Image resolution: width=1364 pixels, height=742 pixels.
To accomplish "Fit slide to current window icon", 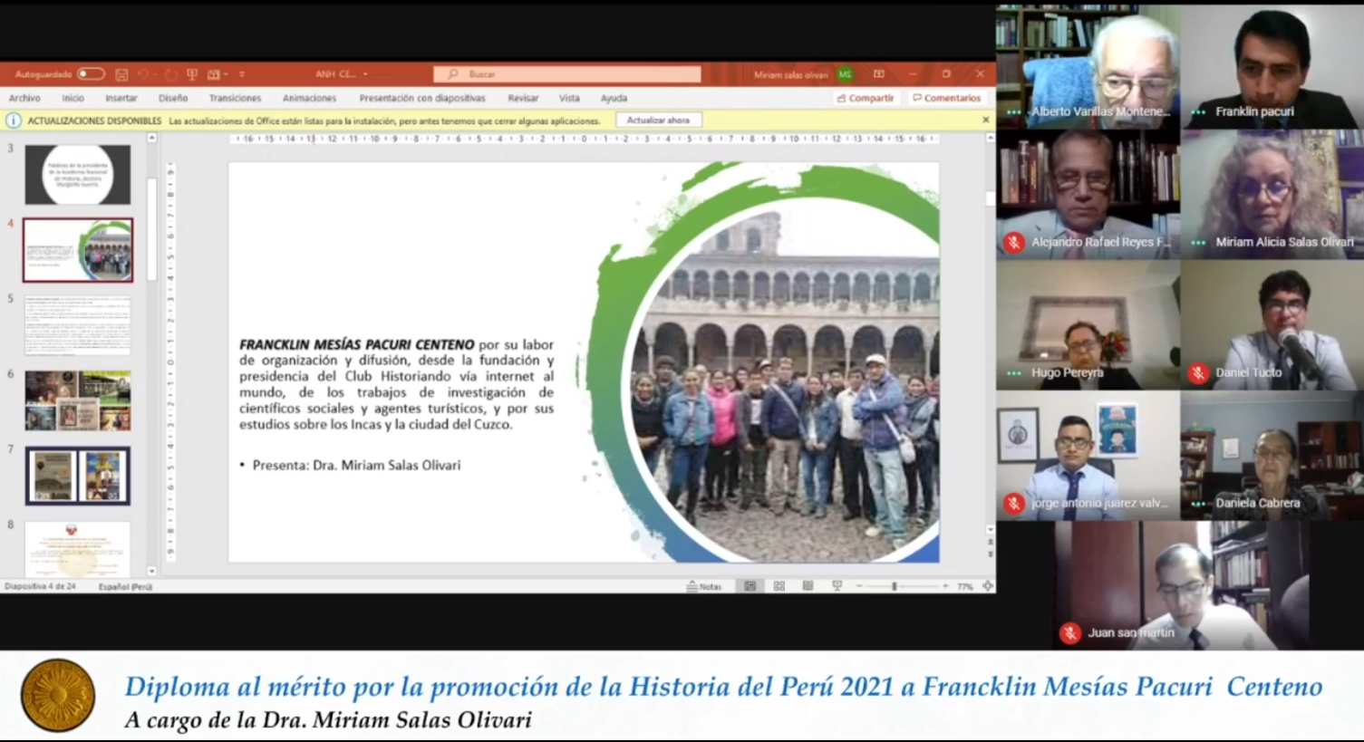I will 987,586.
